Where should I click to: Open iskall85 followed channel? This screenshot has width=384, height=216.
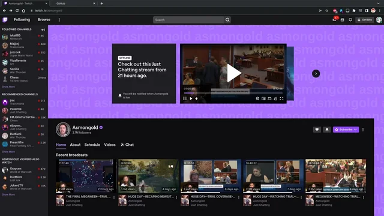(24, 37)
